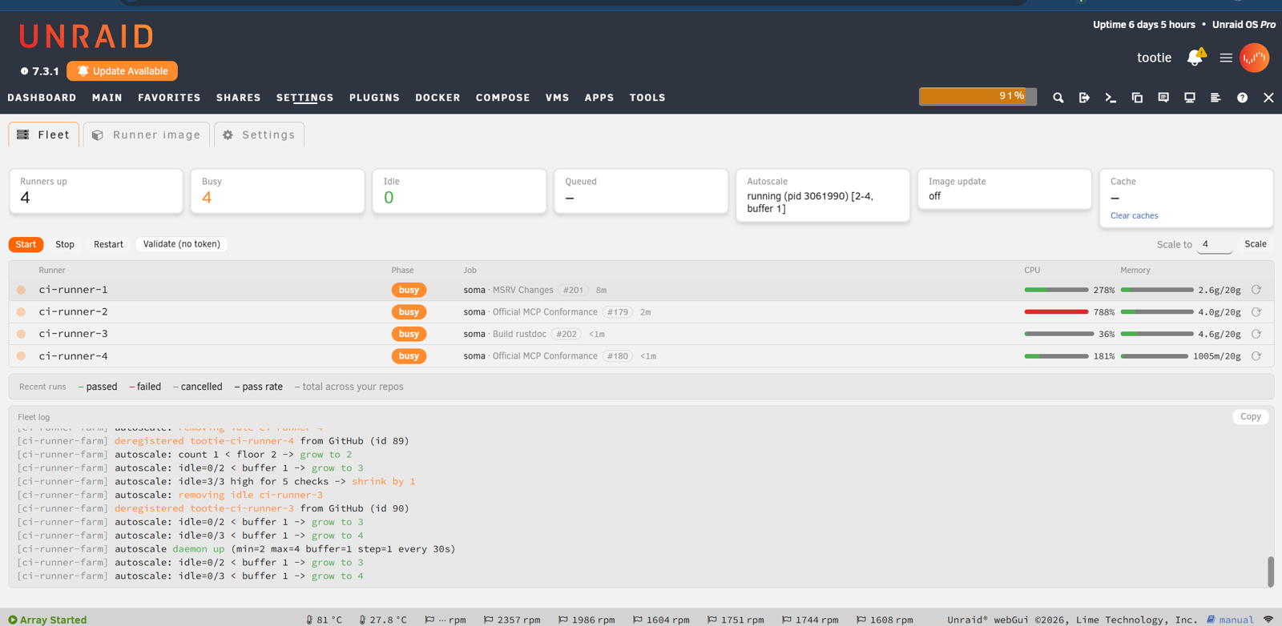This screenshot has height=626, width=1282.
Task: Open the Docker menu
Action: coord(437,98)
